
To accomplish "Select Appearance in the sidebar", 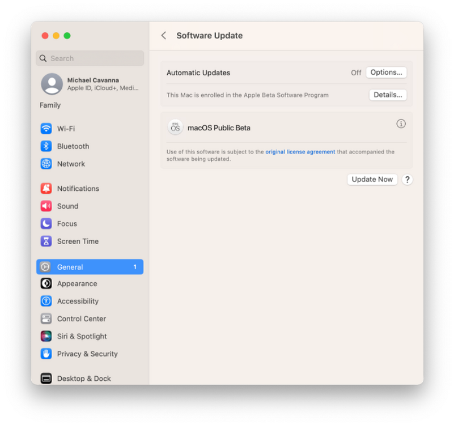I will 90,283.
